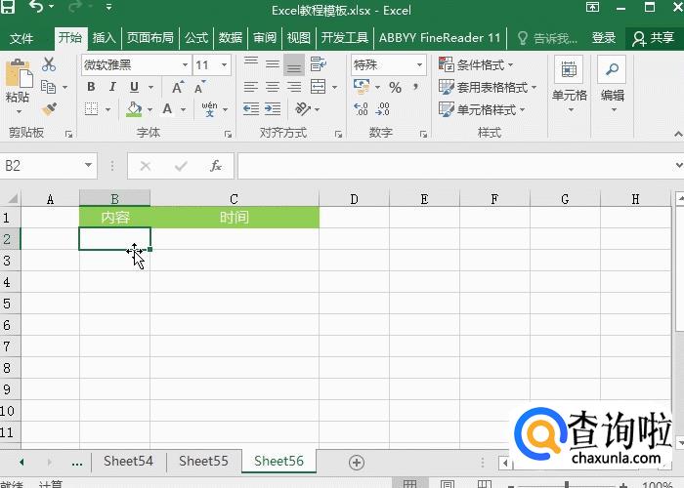Toggle align text left
Image resolution: width=684 pixels, height=488 pixels.
point(251,87)
